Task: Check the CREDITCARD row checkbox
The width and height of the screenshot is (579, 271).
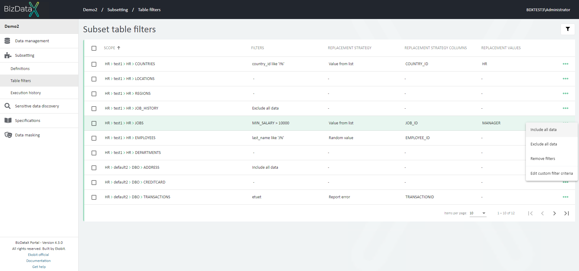Action: [94, 183]
